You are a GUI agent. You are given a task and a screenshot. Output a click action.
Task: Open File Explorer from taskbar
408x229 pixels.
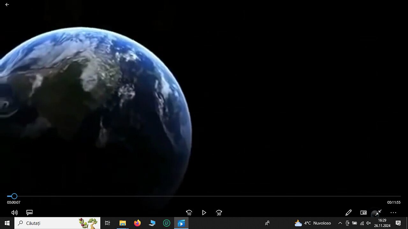[122, 223]
